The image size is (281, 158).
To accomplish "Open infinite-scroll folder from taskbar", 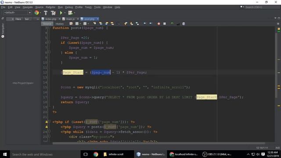I will pyautogui.click(x=114, y=154).
